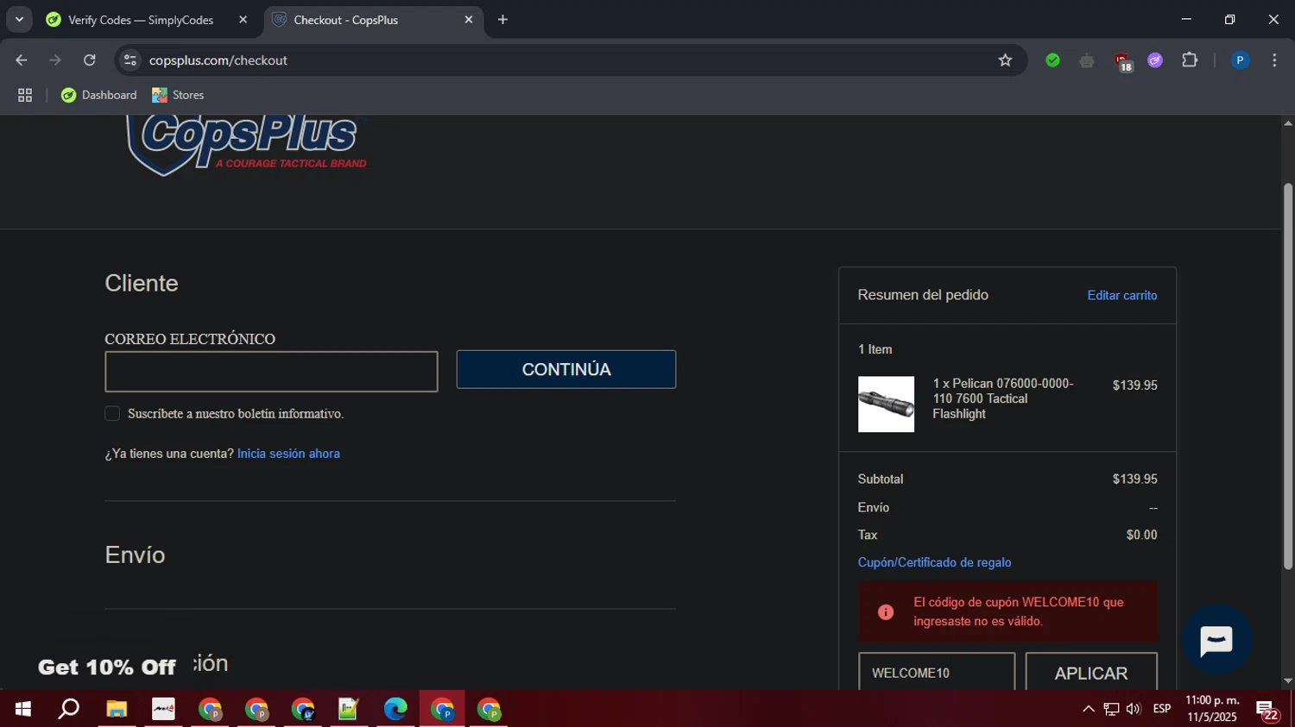Click the Get 10% Off banner

[x=107, y=667]
